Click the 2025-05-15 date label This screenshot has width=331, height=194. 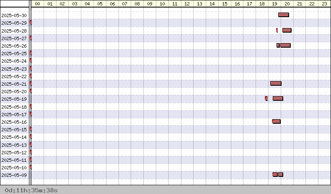point(14,130)
